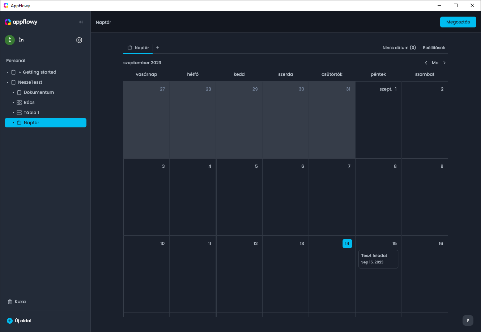Open settings via the gear icon

79,40
